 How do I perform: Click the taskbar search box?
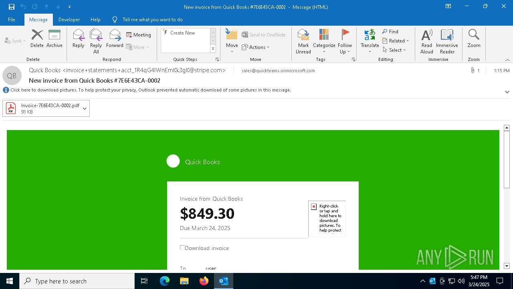pyautogui.click(x=77, y=281)
